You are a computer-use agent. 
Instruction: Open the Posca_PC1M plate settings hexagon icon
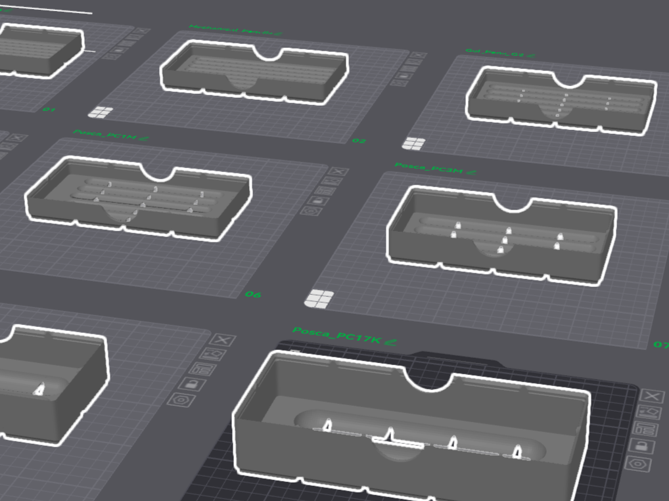[311, 211]
